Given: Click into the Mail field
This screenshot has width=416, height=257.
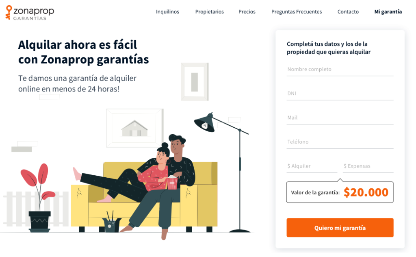Looking at the screenshot, I should pos(340,118).
